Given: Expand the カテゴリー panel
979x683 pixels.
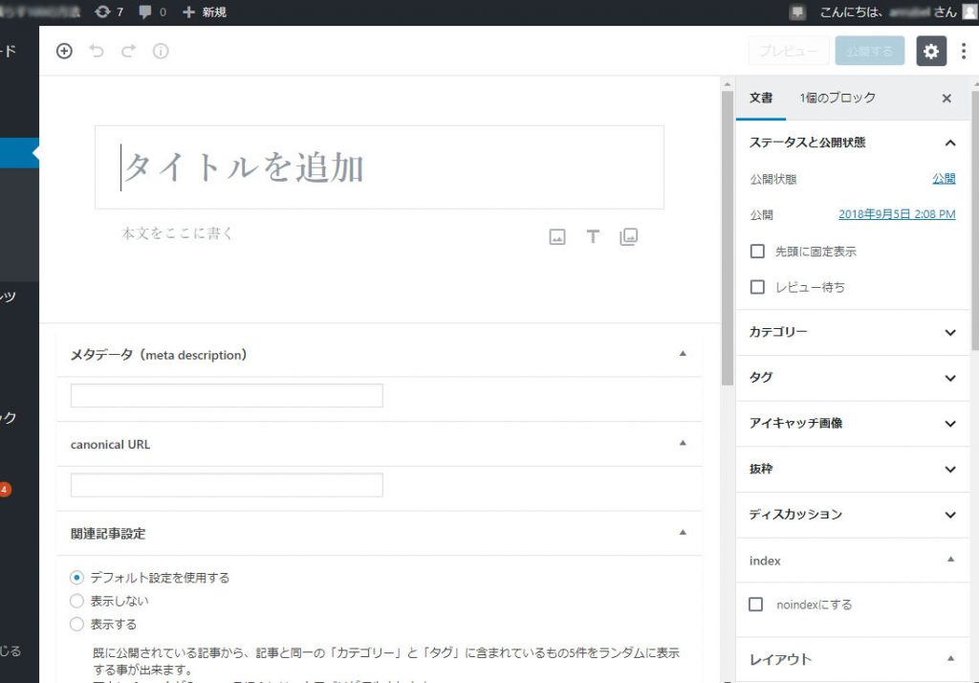Looking at the screenshot, I should click(x=853, y=332).
